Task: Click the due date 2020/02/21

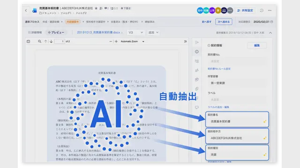Action: [x=262, y=22]
